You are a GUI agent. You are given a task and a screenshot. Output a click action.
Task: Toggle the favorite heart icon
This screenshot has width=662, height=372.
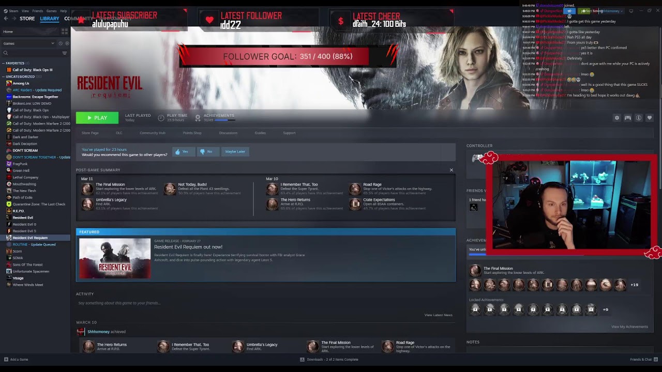coord(650,118)
